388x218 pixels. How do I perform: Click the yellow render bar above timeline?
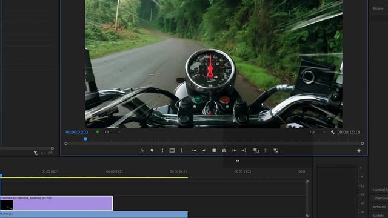click(94, 177)
